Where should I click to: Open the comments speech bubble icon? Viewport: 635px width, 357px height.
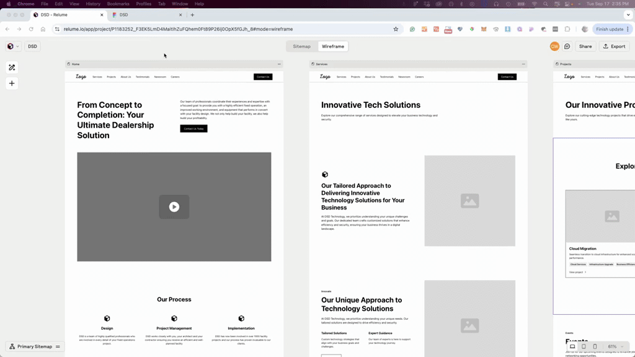567,46
